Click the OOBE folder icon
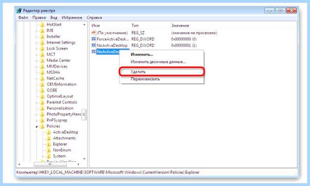 pos(42,90)
